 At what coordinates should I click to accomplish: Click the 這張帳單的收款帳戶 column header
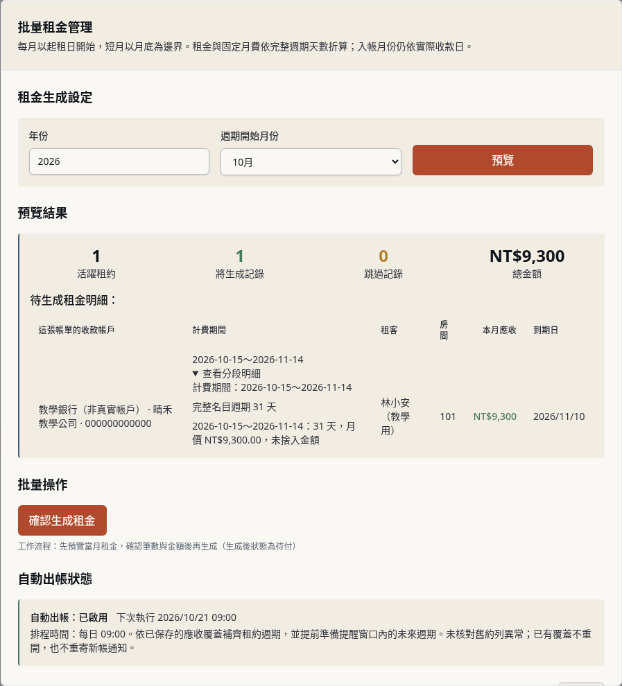coord(76,330)
